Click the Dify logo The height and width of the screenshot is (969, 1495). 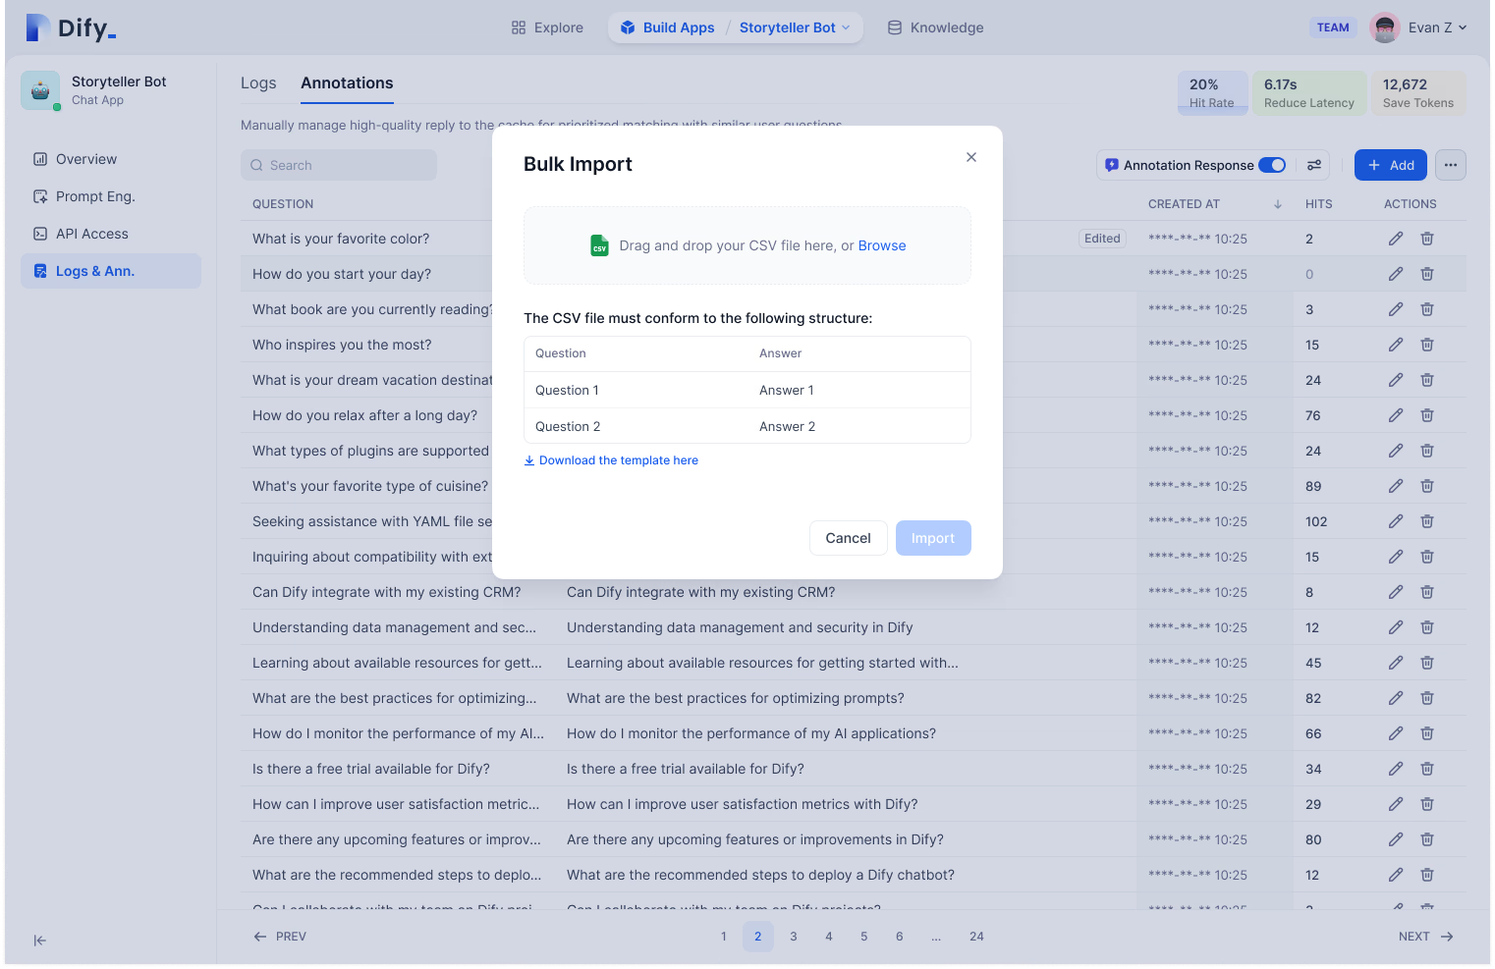[71, 27]
